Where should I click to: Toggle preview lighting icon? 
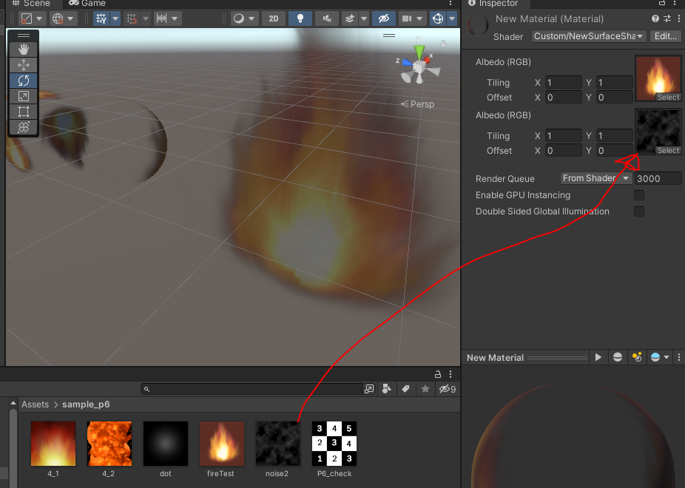[x=637, y=357]
